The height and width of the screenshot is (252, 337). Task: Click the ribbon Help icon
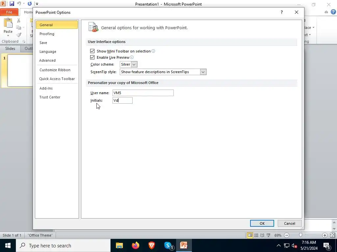point(333,12)
